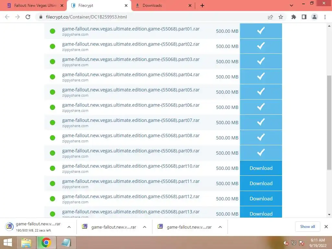The height and width of the screenshot is (249, 332).
Task: Download part10.rar file
Action: pos(261,168)
